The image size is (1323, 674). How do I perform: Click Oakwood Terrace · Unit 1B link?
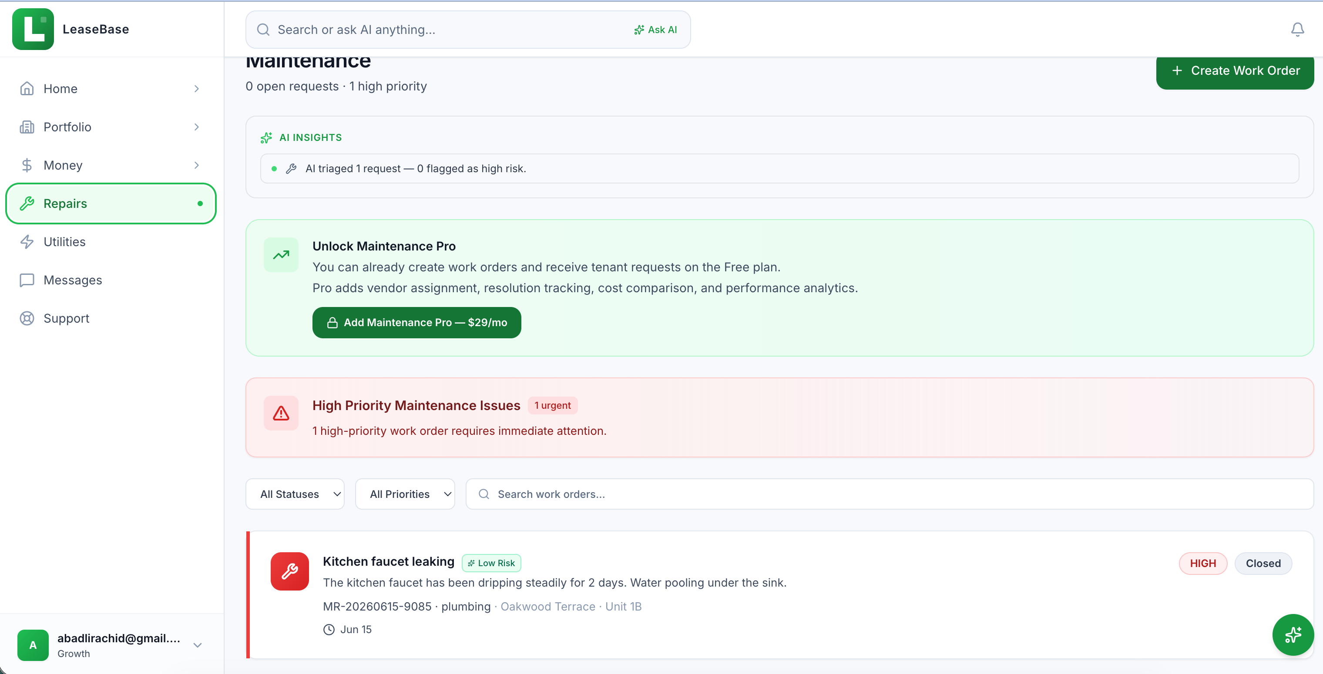click(571, 606)
